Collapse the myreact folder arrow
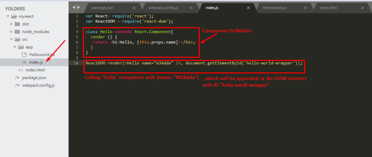 [8, 17]
